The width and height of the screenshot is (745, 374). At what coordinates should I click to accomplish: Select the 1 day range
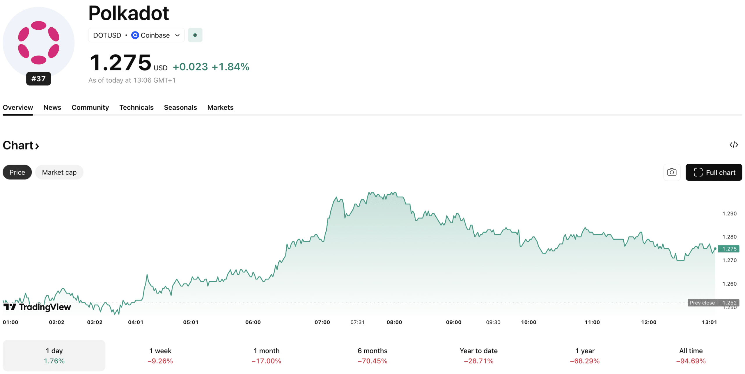click(x=54, y=355)
